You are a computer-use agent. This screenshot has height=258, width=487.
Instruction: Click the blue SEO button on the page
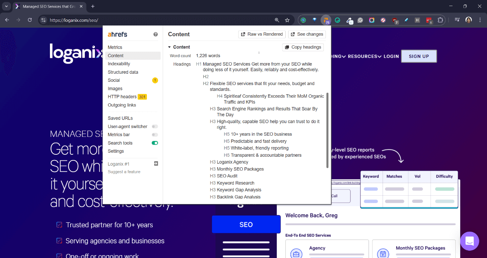pyautogui.click(x=246, y=224)
